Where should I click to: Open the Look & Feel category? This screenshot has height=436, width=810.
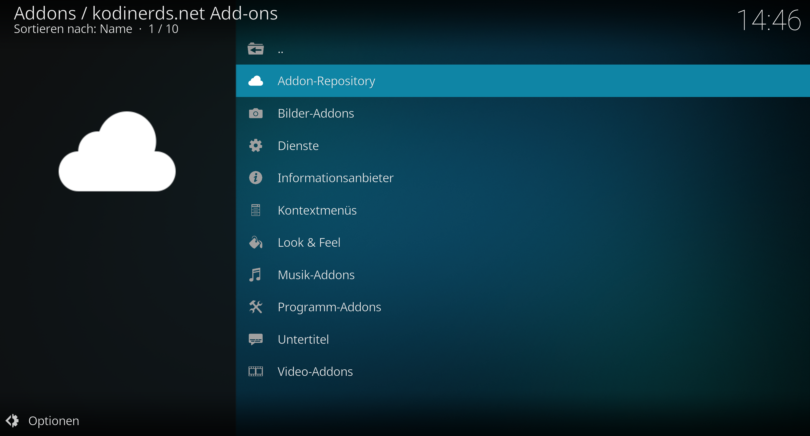pos(523,242)
